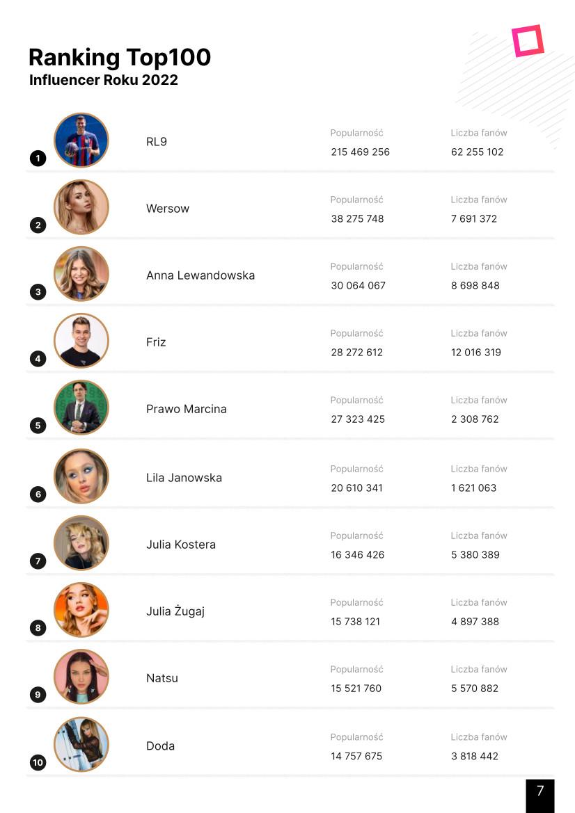Select Doda name text
575x813 pixels.
pos(160,746)
